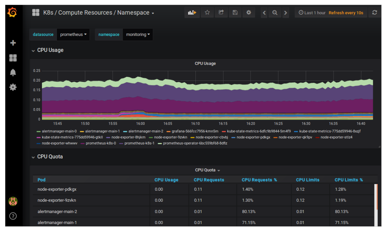Click the Help question mark icon
387x232 pixels.
[13, 216]
